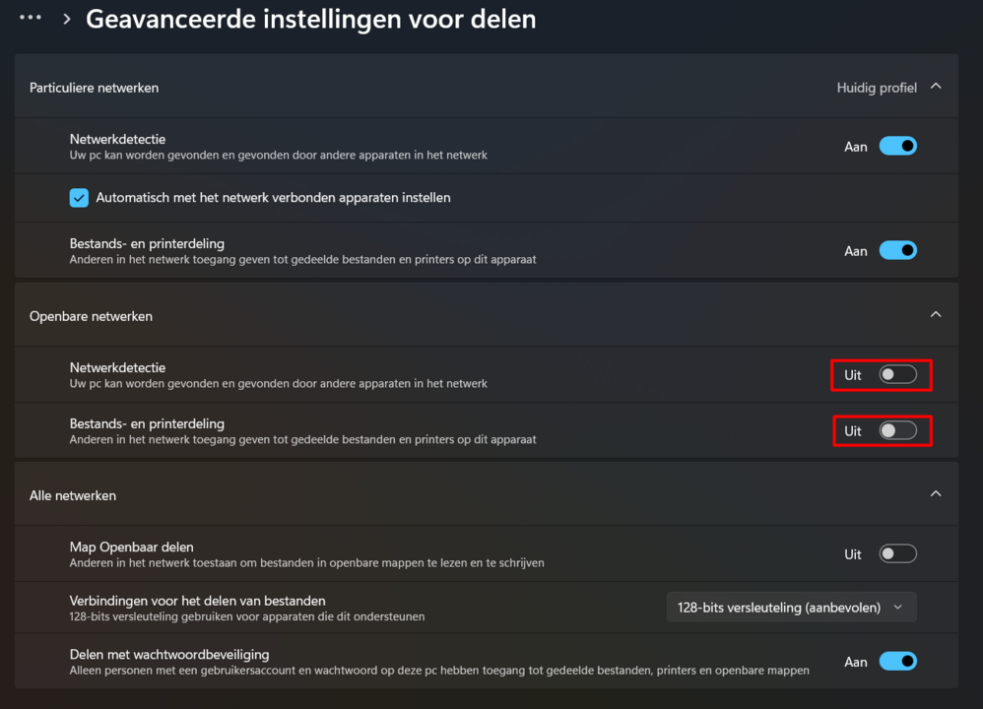Uncheck Automatisch met het netwerk verbonden apparaten instellen
983x709 pixels.
79,197
